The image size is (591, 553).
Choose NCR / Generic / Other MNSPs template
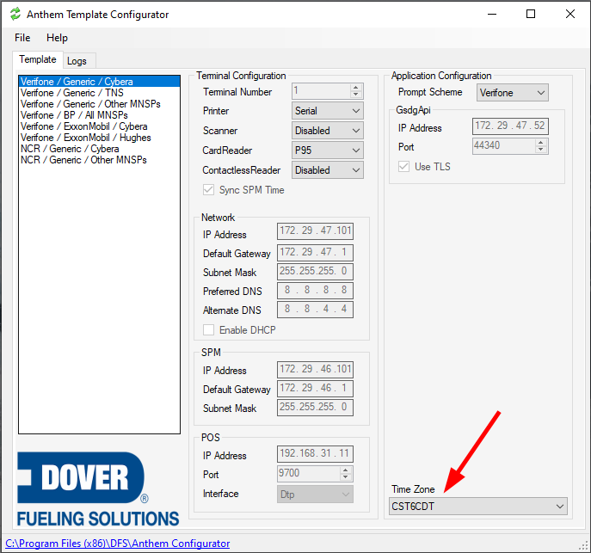tap(99, 160)
